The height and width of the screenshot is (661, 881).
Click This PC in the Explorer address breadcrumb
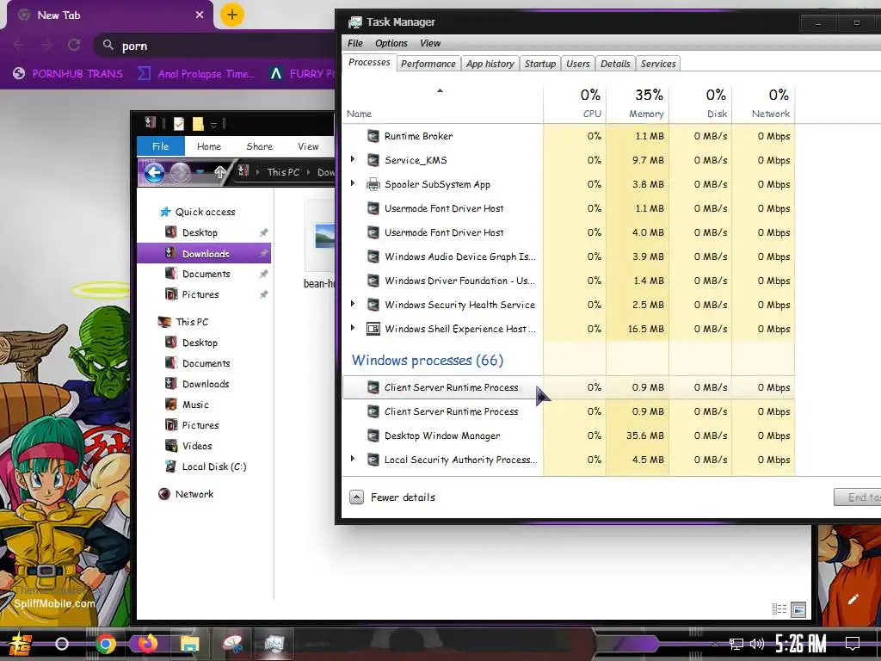point(283,172)
